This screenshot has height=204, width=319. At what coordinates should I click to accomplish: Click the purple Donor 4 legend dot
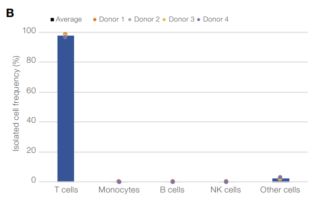199,20
